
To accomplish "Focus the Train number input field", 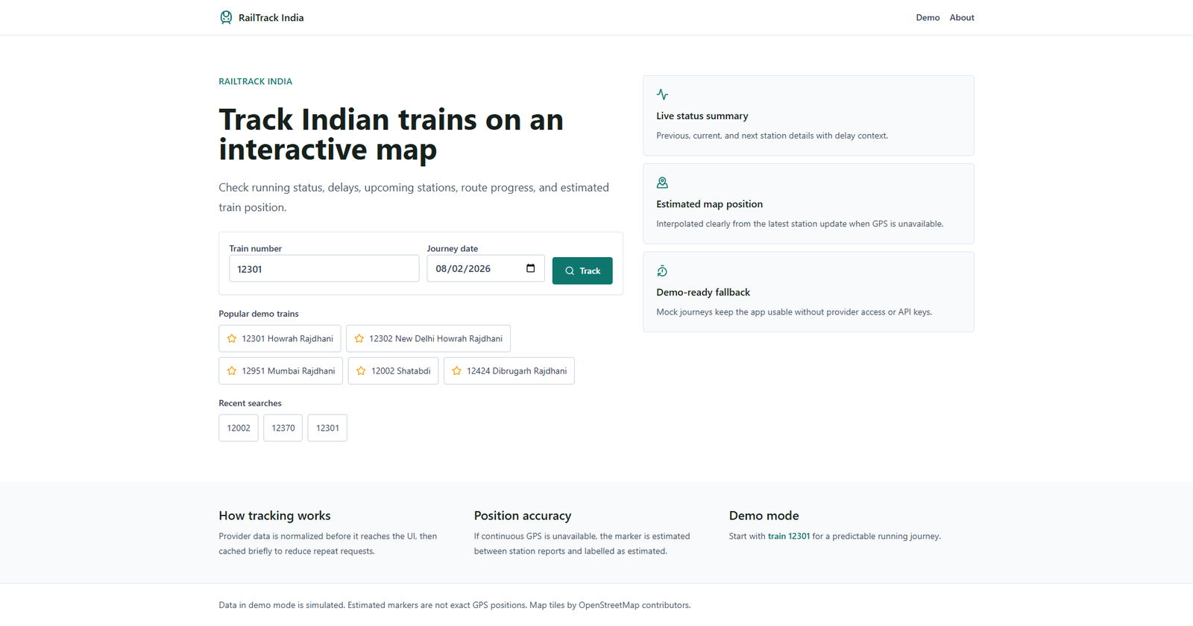I will (324, 269).
